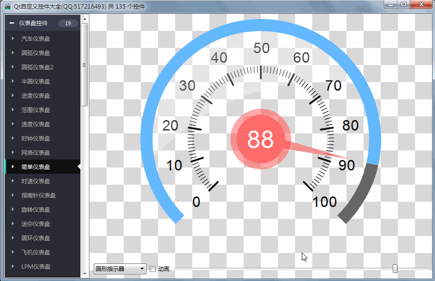
Task: Click arrow icon beside 汽车仪表盘
Action: [13, 38]
